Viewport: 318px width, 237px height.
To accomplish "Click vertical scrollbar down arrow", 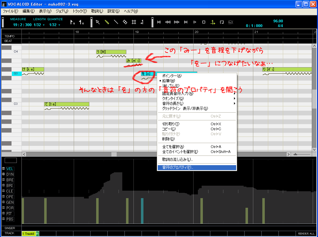I will (314, 150).
